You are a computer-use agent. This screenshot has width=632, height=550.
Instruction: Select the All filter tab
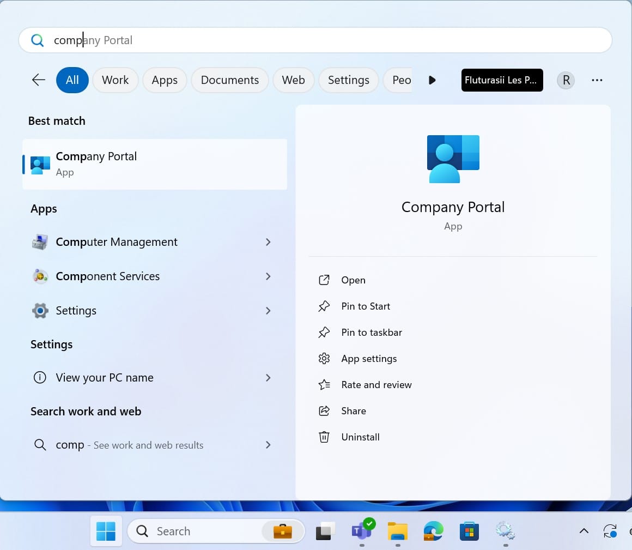72,80
